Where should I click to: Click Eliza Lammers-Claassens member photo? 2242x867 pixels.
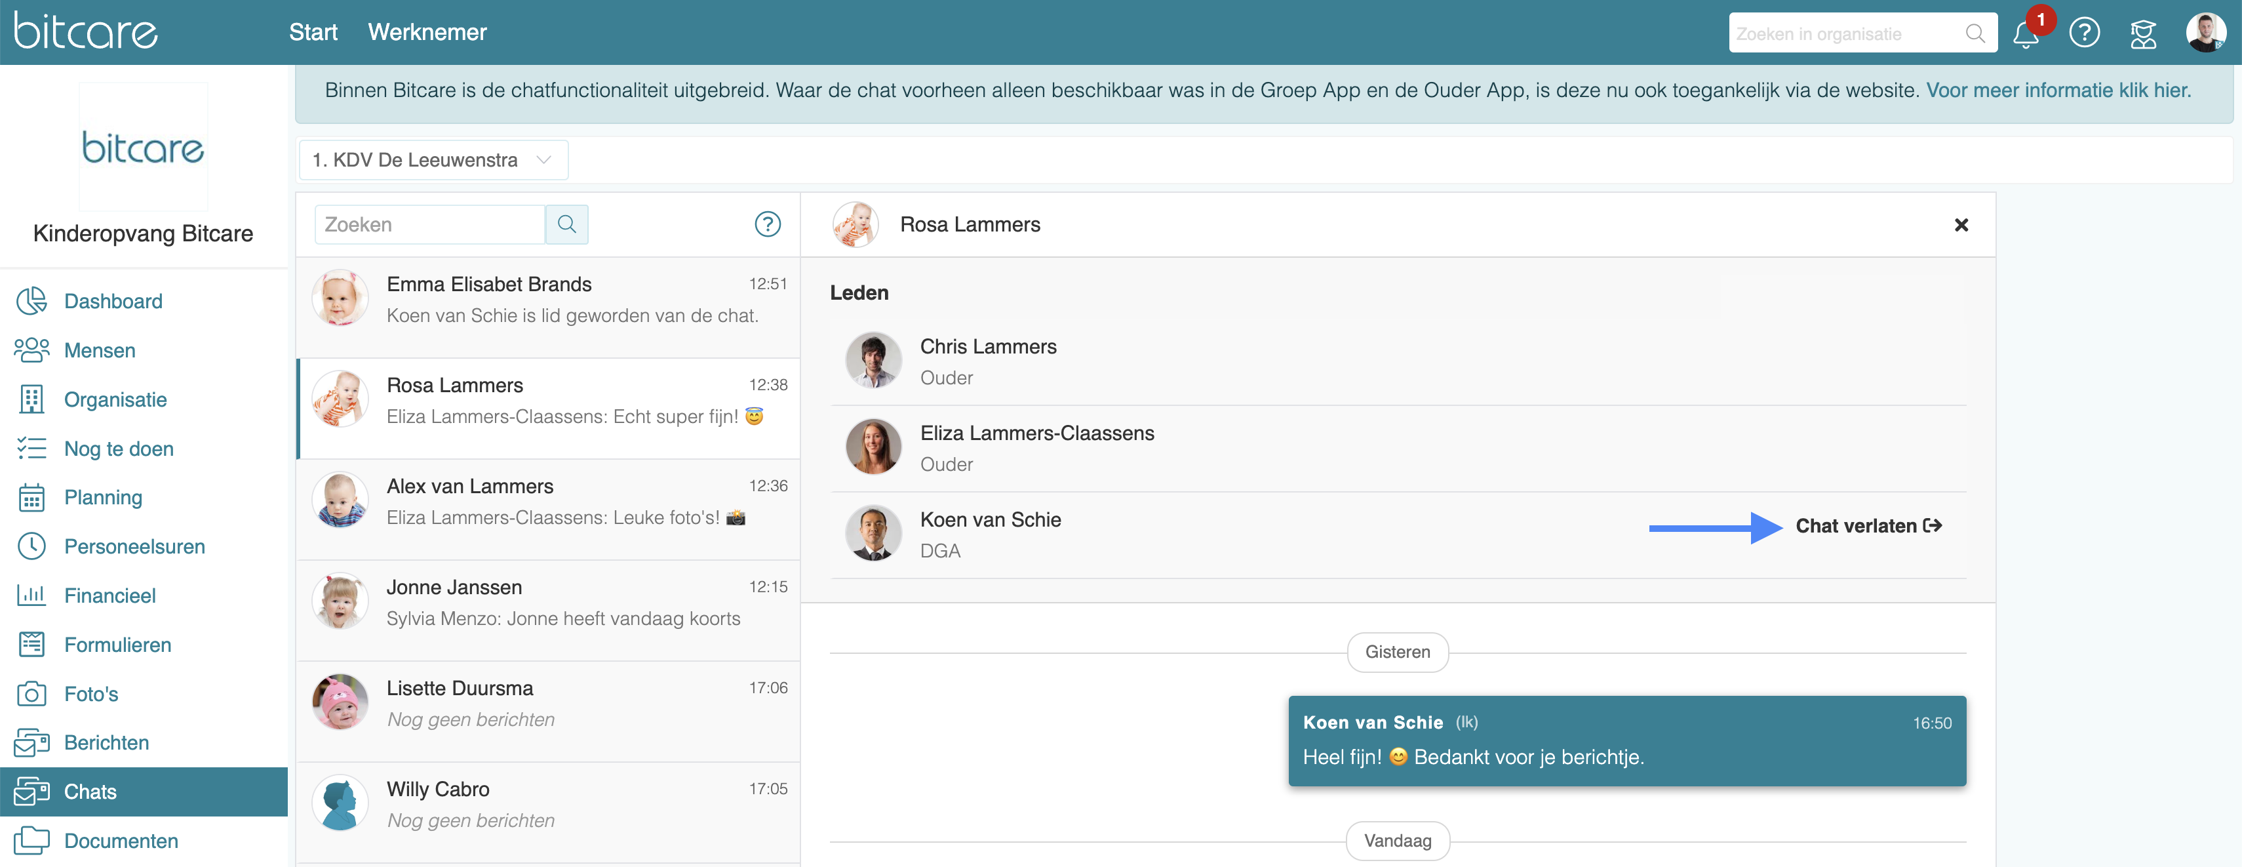[x=873, y=447]
